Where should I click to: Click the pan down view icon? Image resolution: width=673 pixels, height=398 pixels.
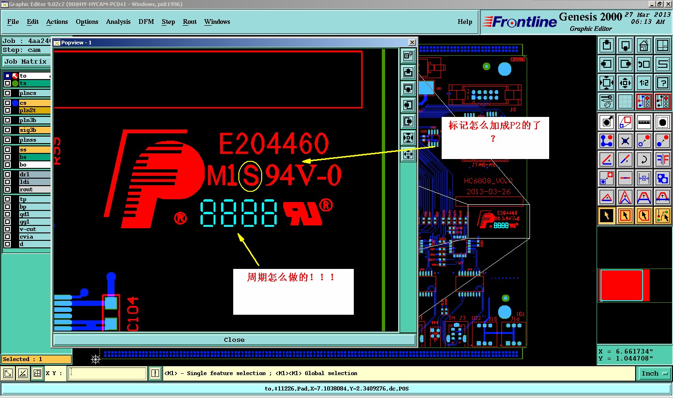[625, 45]
